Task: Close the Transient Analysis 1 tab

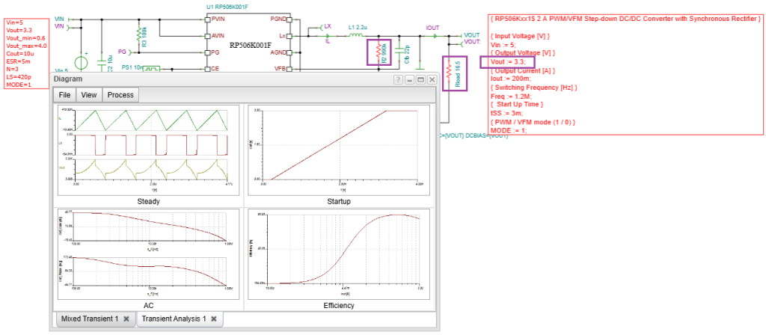Action: (213, 319)
